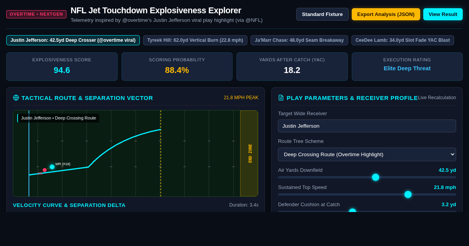Click the OVERTIME • NEXTGEN badge

(36, 14)
